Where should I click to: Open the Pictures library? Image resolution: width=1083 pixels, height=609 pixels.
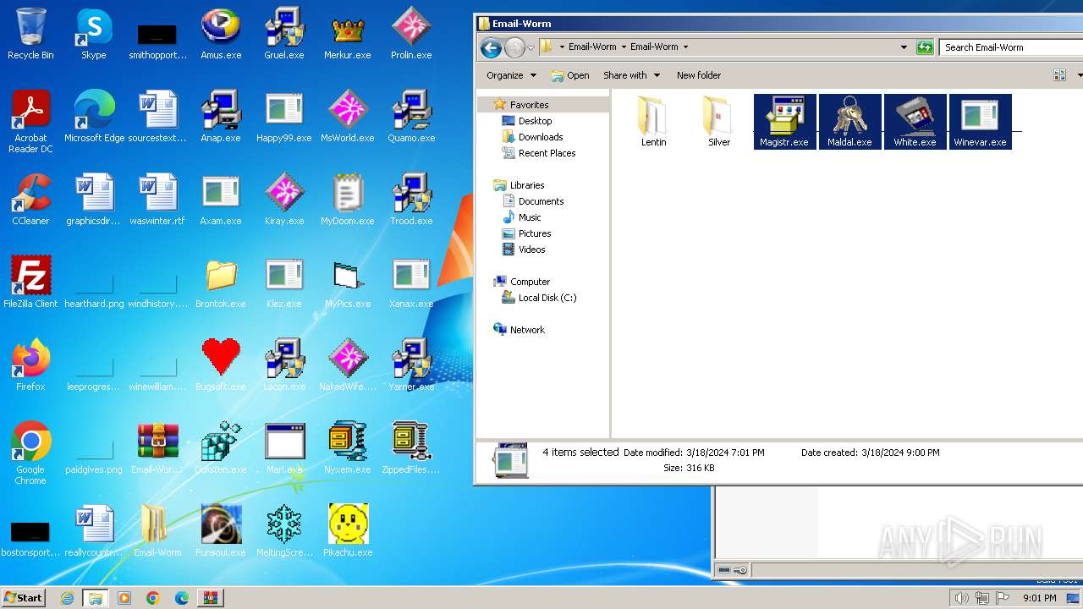(535, 233)
